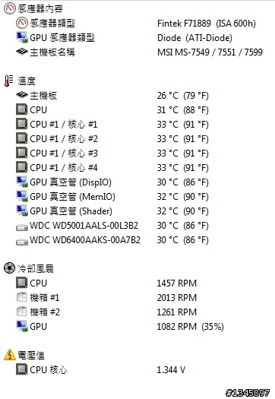Click the 機箱 #2 fan value 1261 RPM
This screenshot has height=399, width=275.
coord(177,312)
